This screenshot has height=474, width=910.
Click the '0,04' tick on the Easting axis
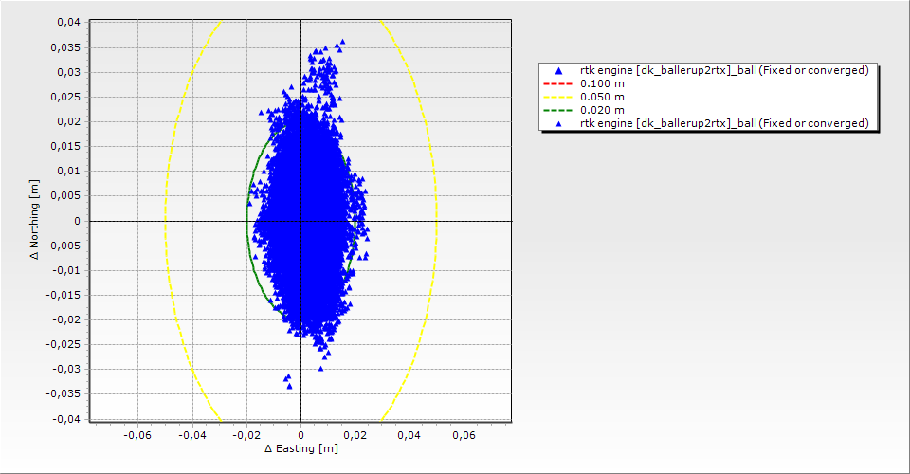pyautogui.click(x=409, y=435)
